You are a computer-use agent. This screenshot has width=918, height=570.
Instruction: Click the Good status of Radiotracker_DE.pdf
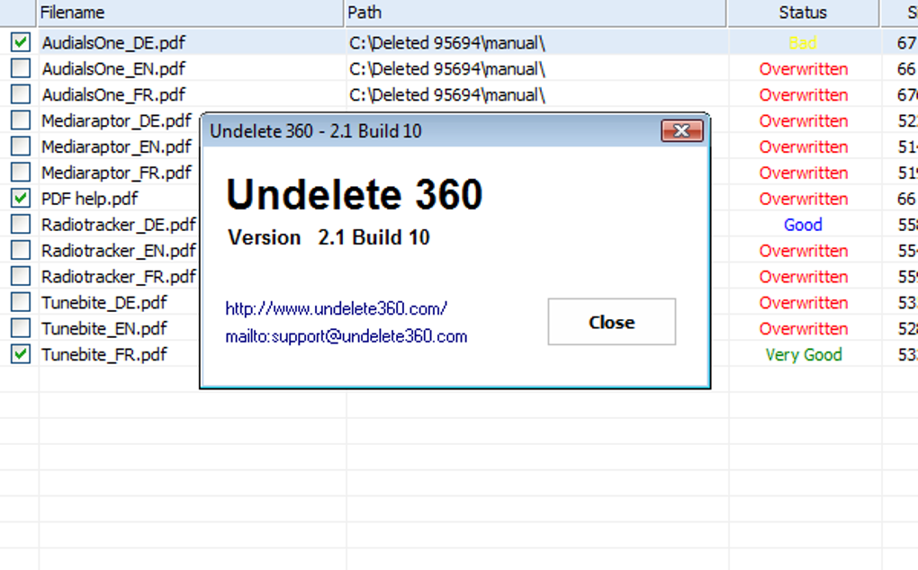tap(803, 225)
